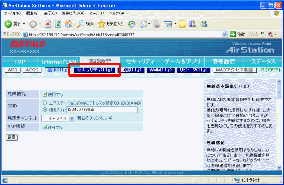Stop page loading with red X icon
Screen dimensions: 284x185
pos(48,24)
